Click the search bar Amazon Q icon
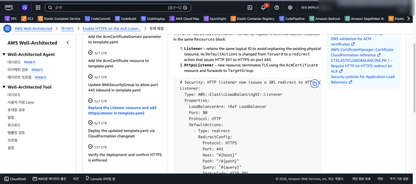This screenshot has height=184, width=416. pyautogui.click(x=185, y=8)
